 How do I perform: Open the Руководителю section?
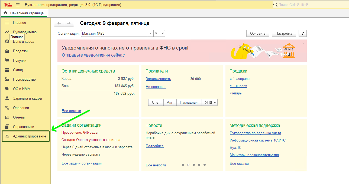pyautogui.click(x=25, y=32)
